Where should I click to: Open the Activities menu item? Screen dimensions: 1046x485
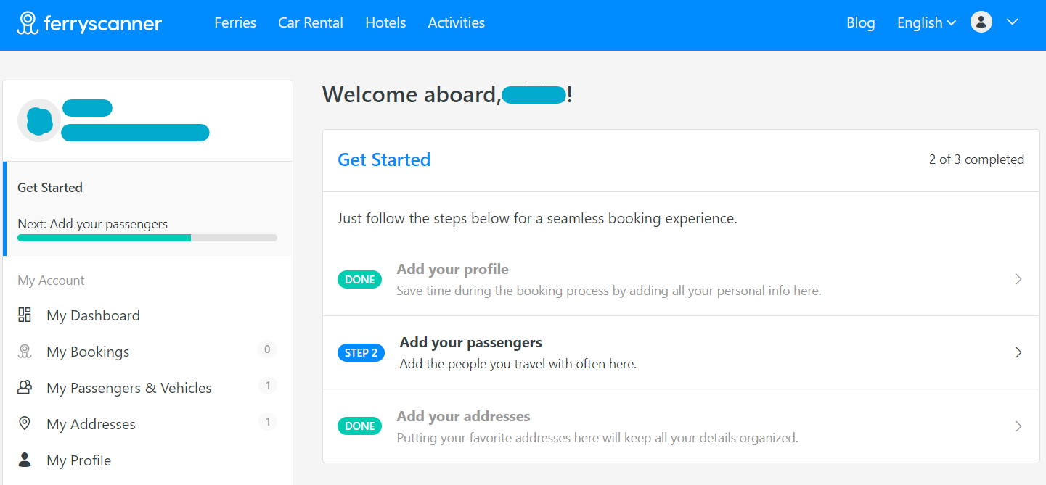tap(456, 22)
